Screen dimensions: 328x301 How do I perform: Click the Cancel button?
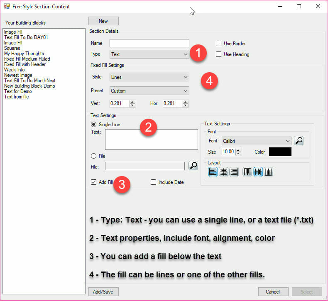pos(273,291)
